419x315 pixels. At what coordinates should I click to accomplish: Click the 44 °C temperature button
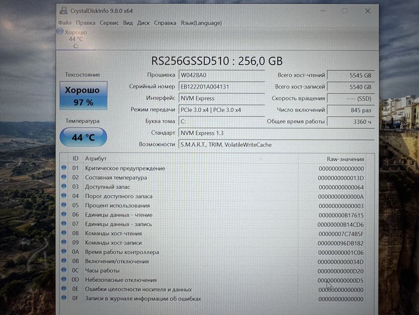tap(84, 137)
